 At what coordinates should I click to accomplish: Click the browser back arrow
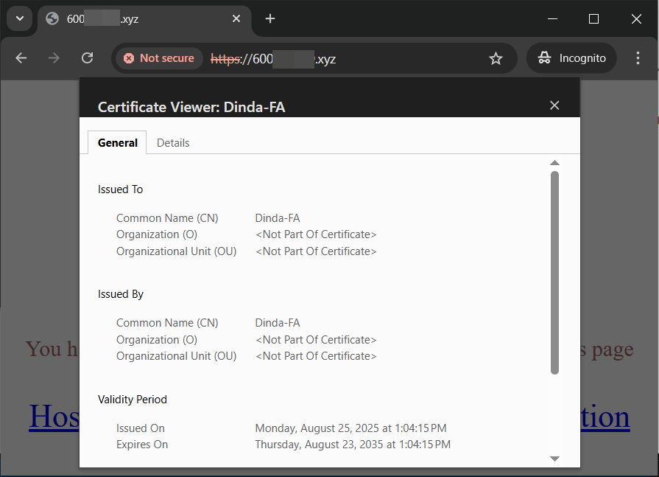(21, 58)
